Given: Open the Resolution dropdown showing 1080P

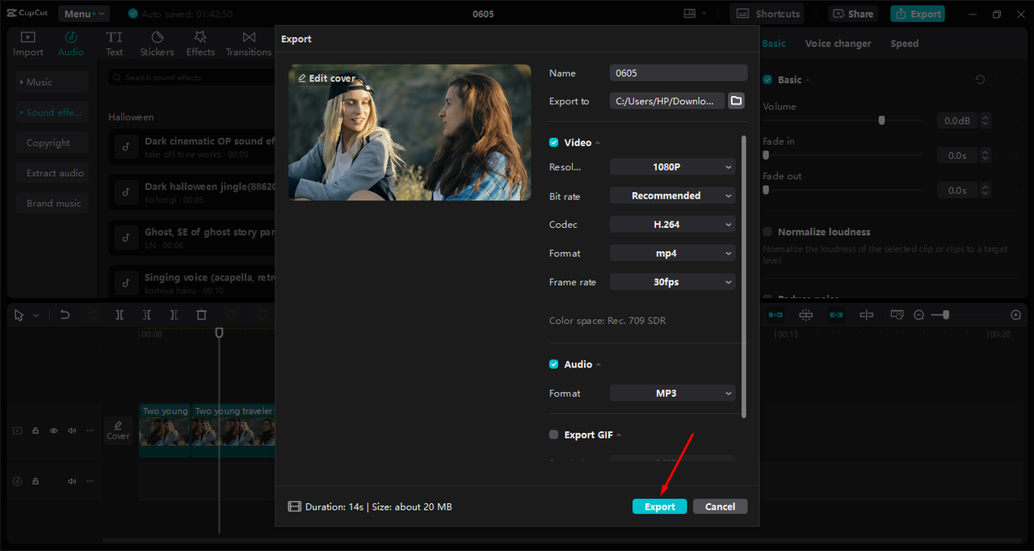Looking at the screenshot, I should 672,167.
